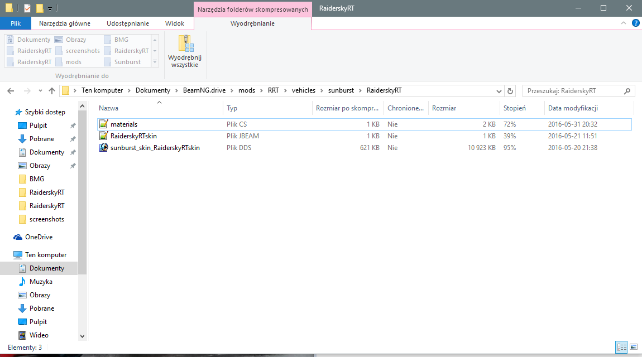Switch to Udostępnianie ribbon tab
Screen dimensions: 642x357
tap(128, 23)
